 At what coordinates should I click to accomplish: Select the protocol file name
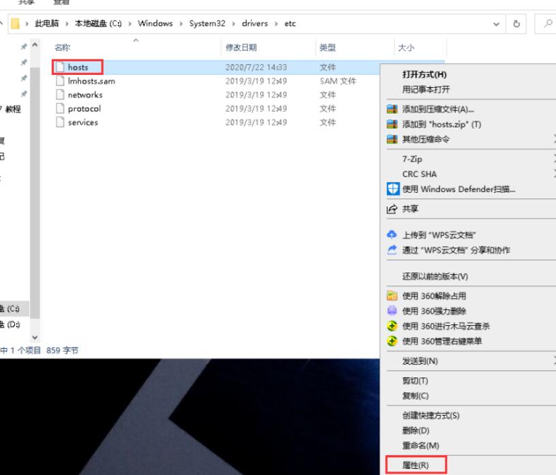tap(84, 108)
